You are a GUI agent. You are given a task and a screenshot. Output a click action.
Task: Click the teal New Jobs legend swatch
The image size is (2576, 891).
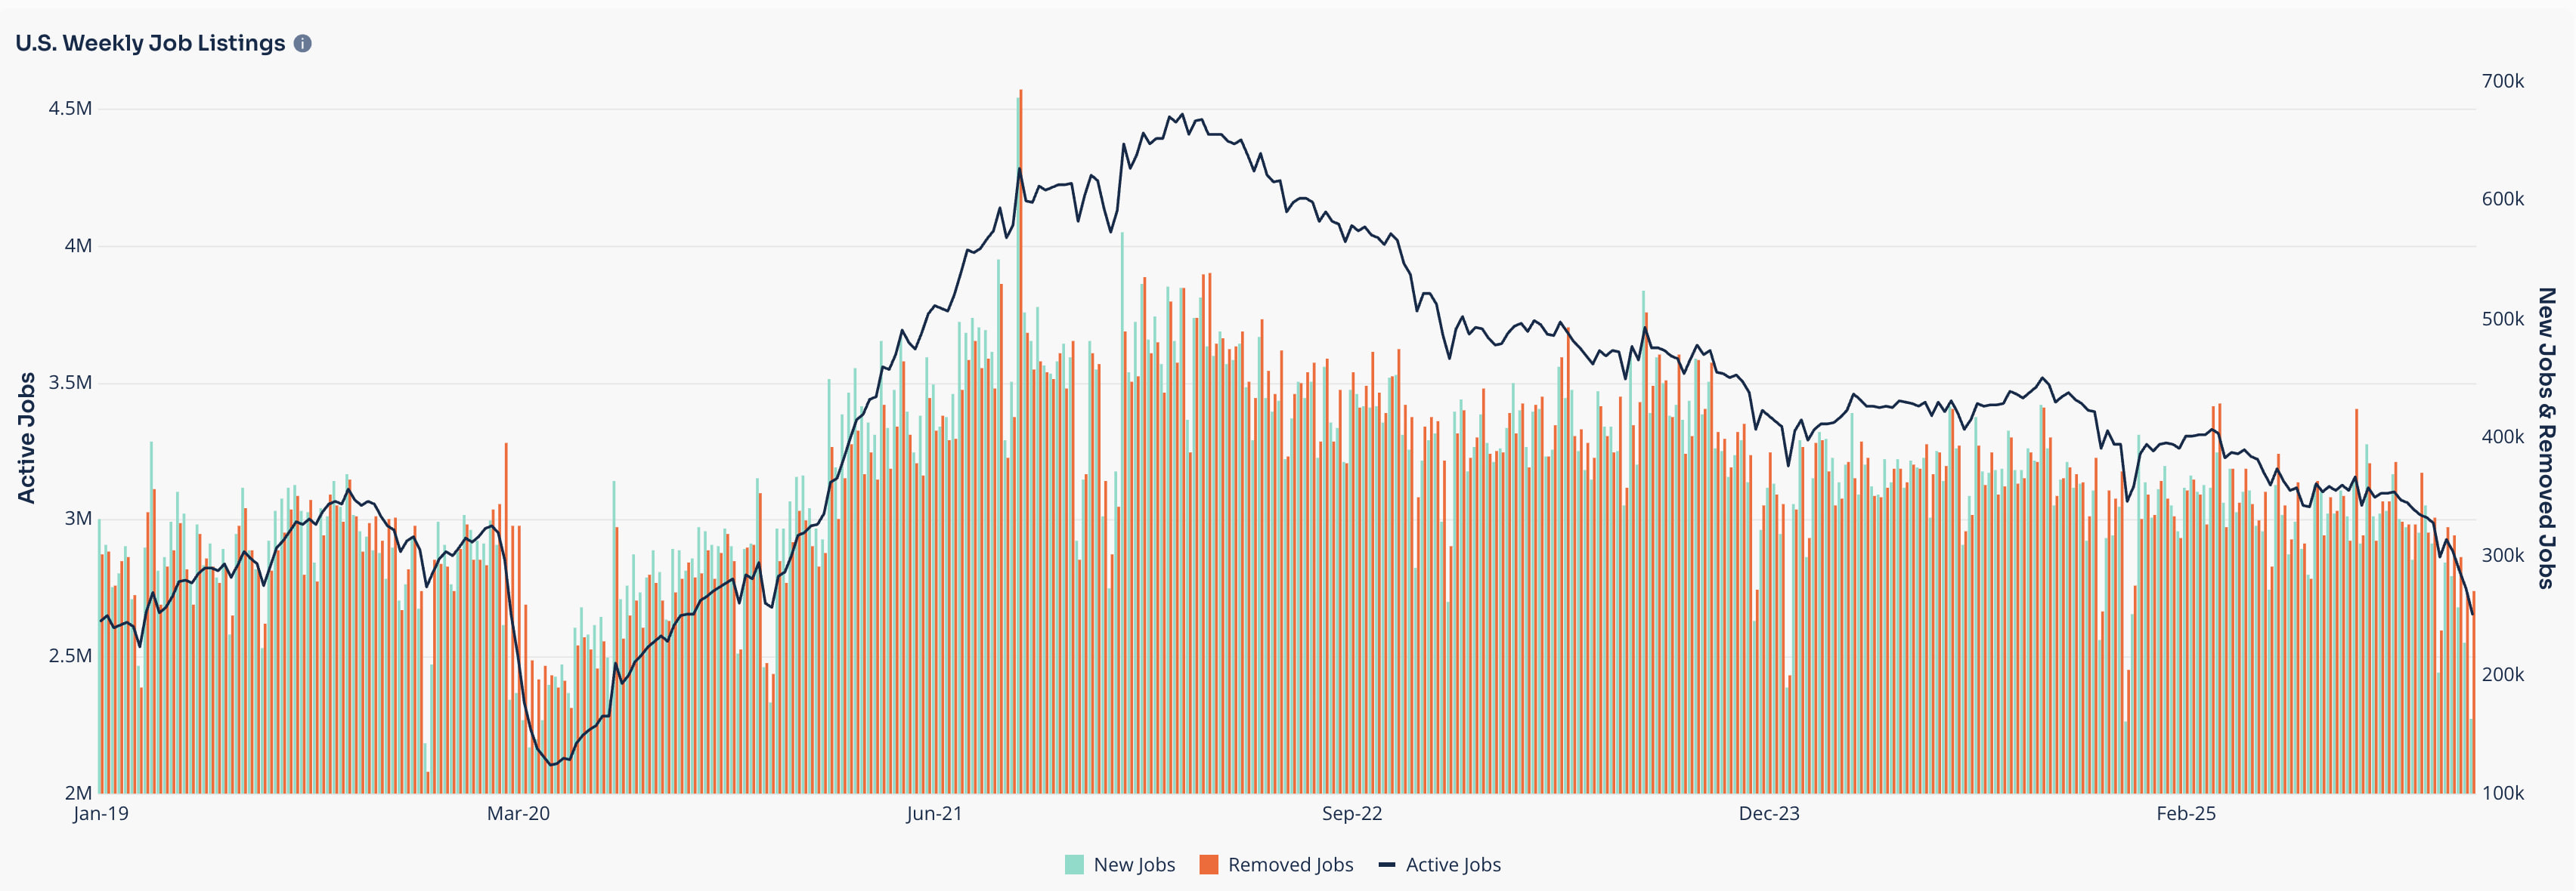tap(1074, 865)
